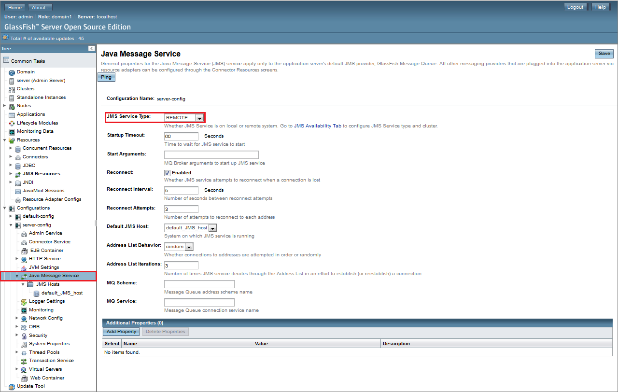Viewport: 618px width, 392px height.
Task: Collapse the JMS Hosts node
Action: tap(23, 284)
